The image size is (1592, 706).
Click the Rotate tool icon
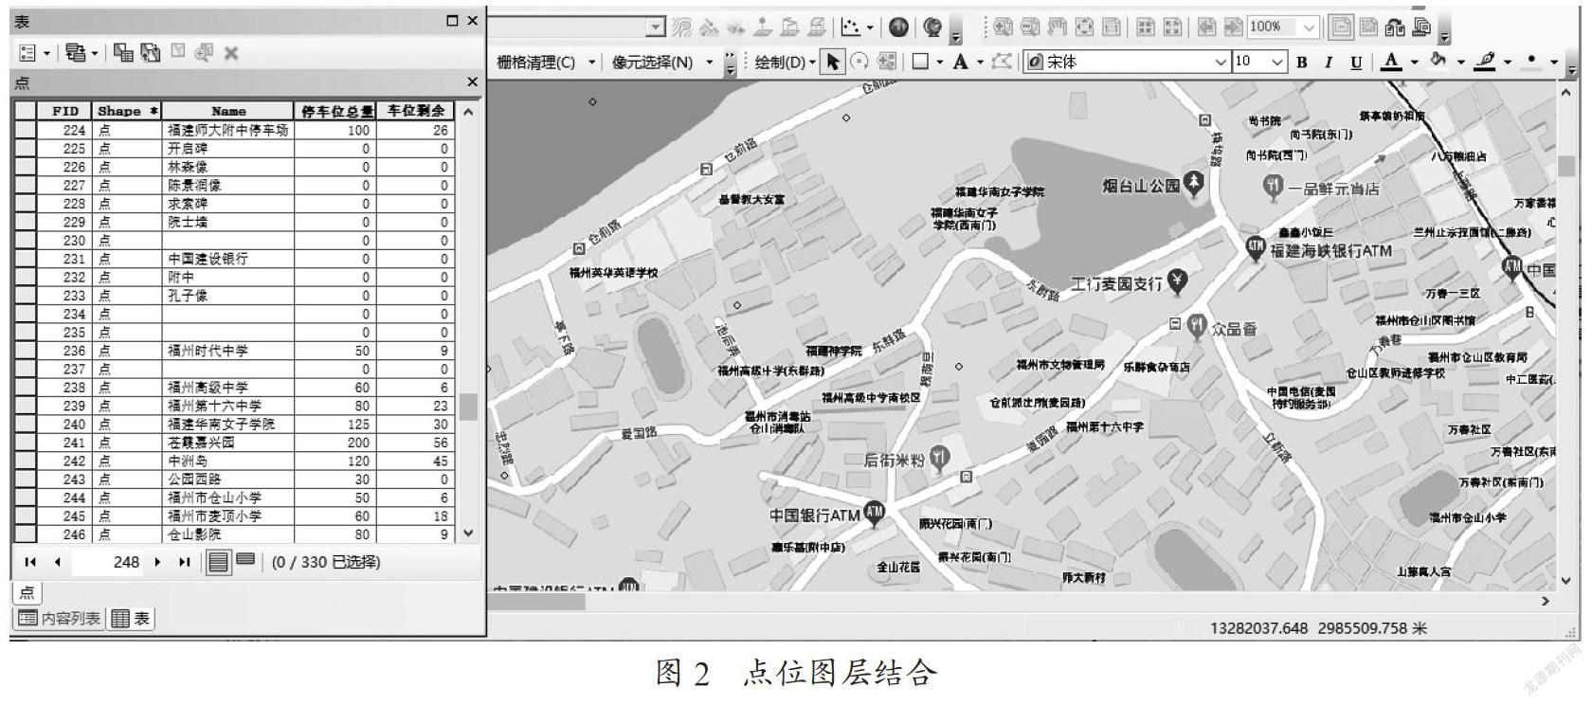(x=859, y=62)
